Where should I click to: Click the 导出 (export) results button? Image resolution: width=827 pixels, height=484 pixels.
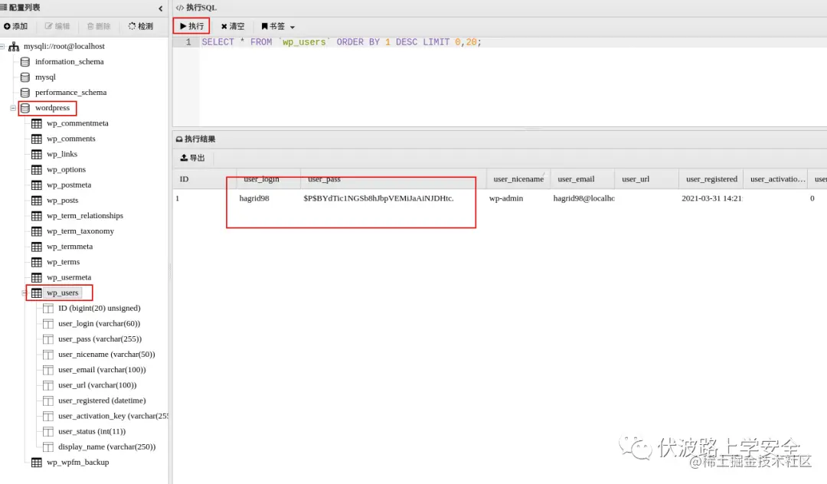click(192, 158)
